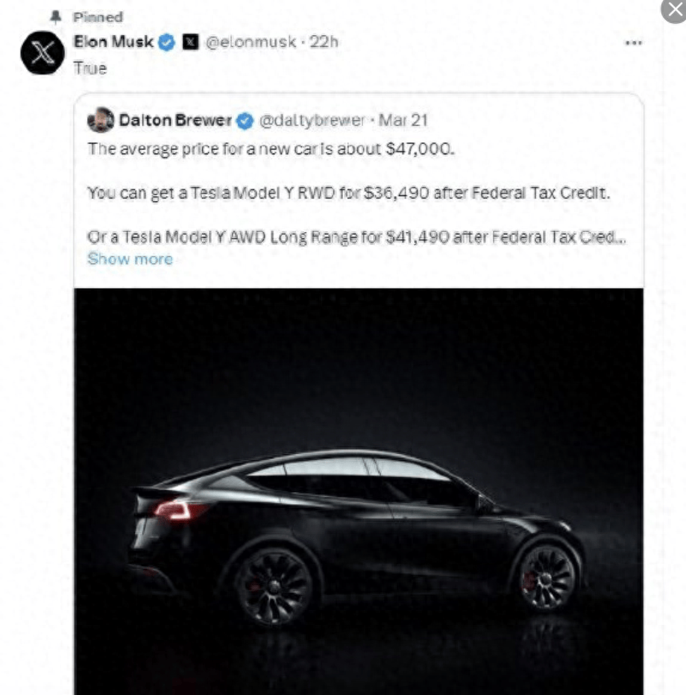Visit the @elonmusk handle link
The image size is (686, 695).
coord(251,42)
